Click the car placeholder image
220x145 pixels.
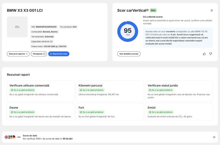[x=17, y=27]
